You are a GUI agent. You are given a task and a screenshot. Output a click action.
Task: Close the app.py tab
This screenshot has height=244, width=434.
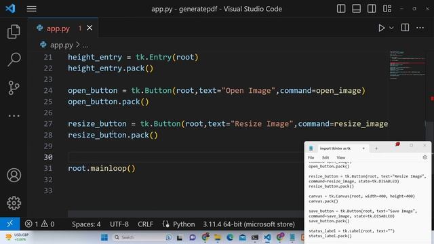point(90,28)
